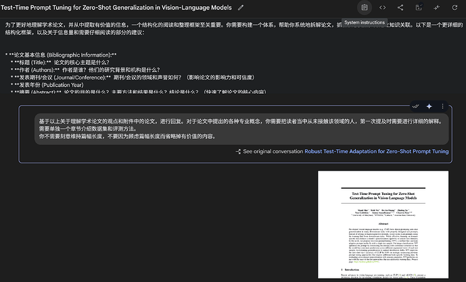
Task: Click the '标题 (Title)' bullet line
Action: click(x=60, y=63)
